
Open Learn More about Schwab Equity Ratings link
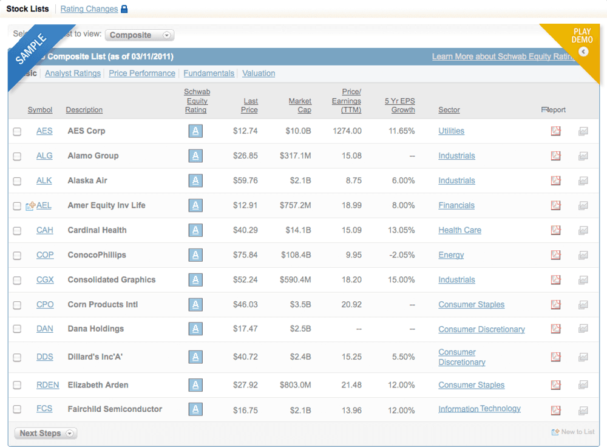[x=503, y=56]
